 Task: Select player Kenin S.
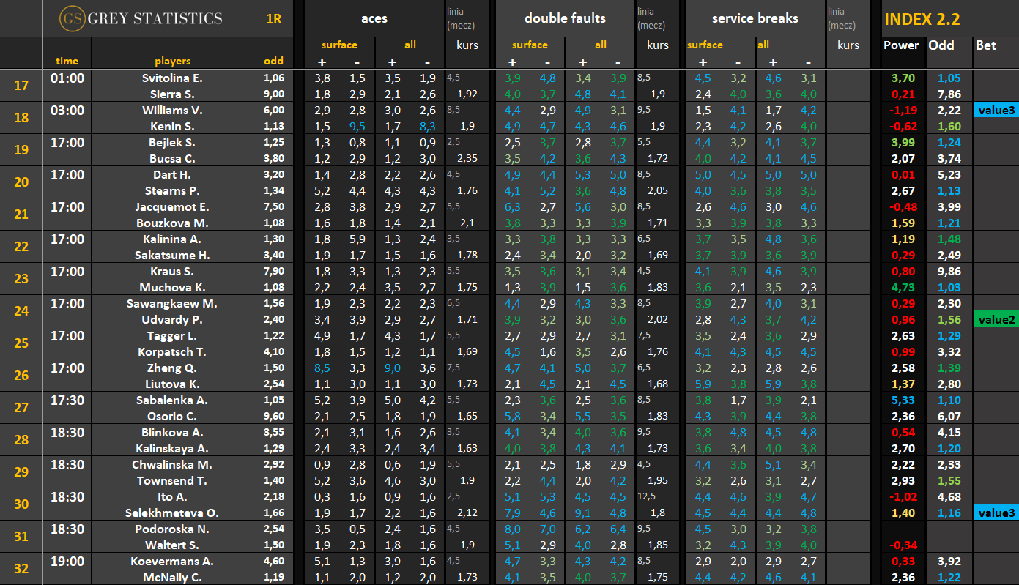pos(172,126)
